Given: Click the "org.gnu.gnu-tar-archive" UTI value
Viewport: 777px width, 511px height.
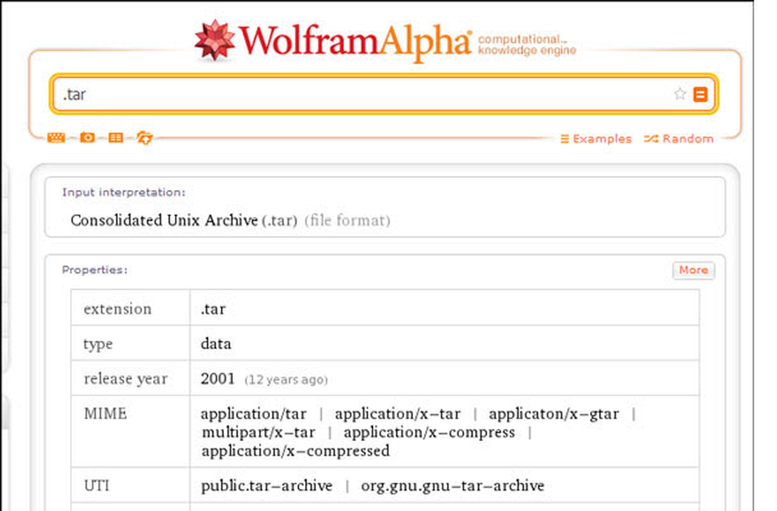Looking at the screenshot, I should [453, 486].
